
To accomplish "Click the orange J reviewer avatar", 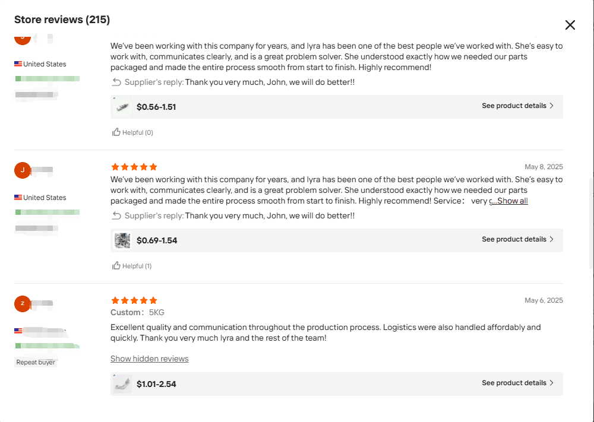I will [23, 170].
